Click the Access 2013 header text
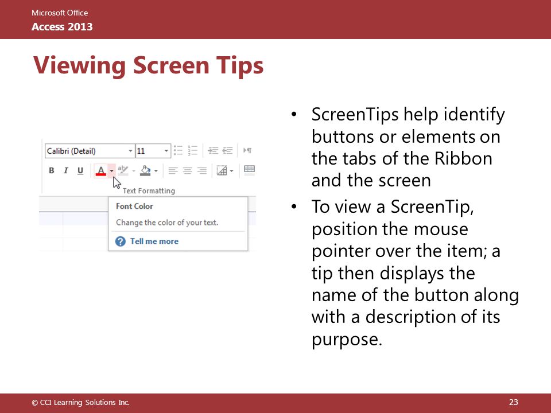The height and width of the screenshot is (413, 551). [62, 27]
